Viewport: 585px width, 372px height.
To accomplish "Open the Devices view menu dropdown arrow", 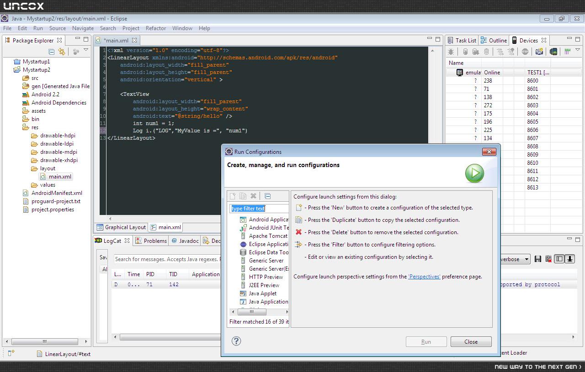I will tap(578, 50).
